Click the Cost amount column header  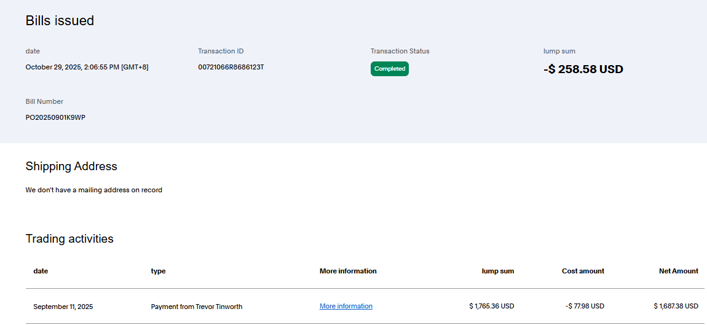pos(582,271)
